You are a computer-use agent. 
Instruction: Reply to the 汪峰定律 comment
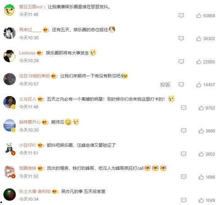(x=184, y=154)
